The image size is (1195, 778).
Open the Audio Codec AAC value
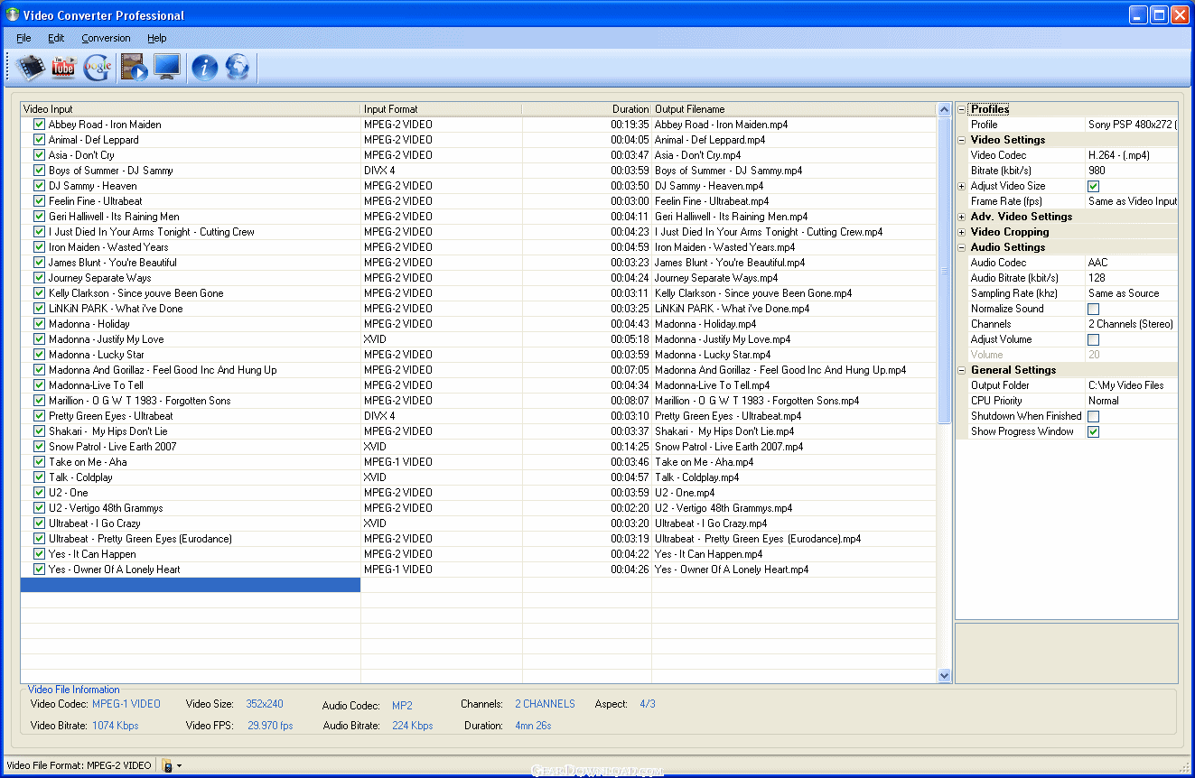click(1132, 263)
